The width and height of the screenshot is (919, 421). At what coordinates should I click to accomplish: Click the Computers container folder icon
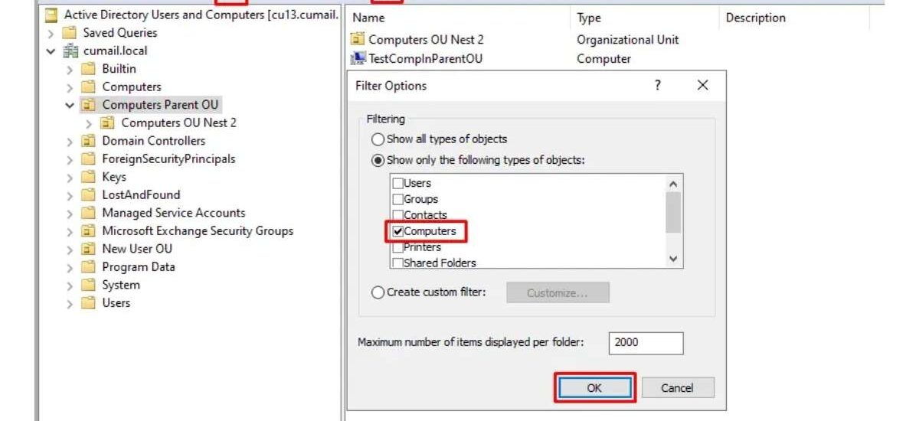tap(89, 86)
